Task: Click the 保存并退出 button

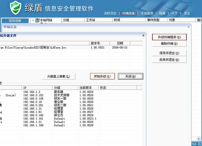Action: [x=169, y=53]
